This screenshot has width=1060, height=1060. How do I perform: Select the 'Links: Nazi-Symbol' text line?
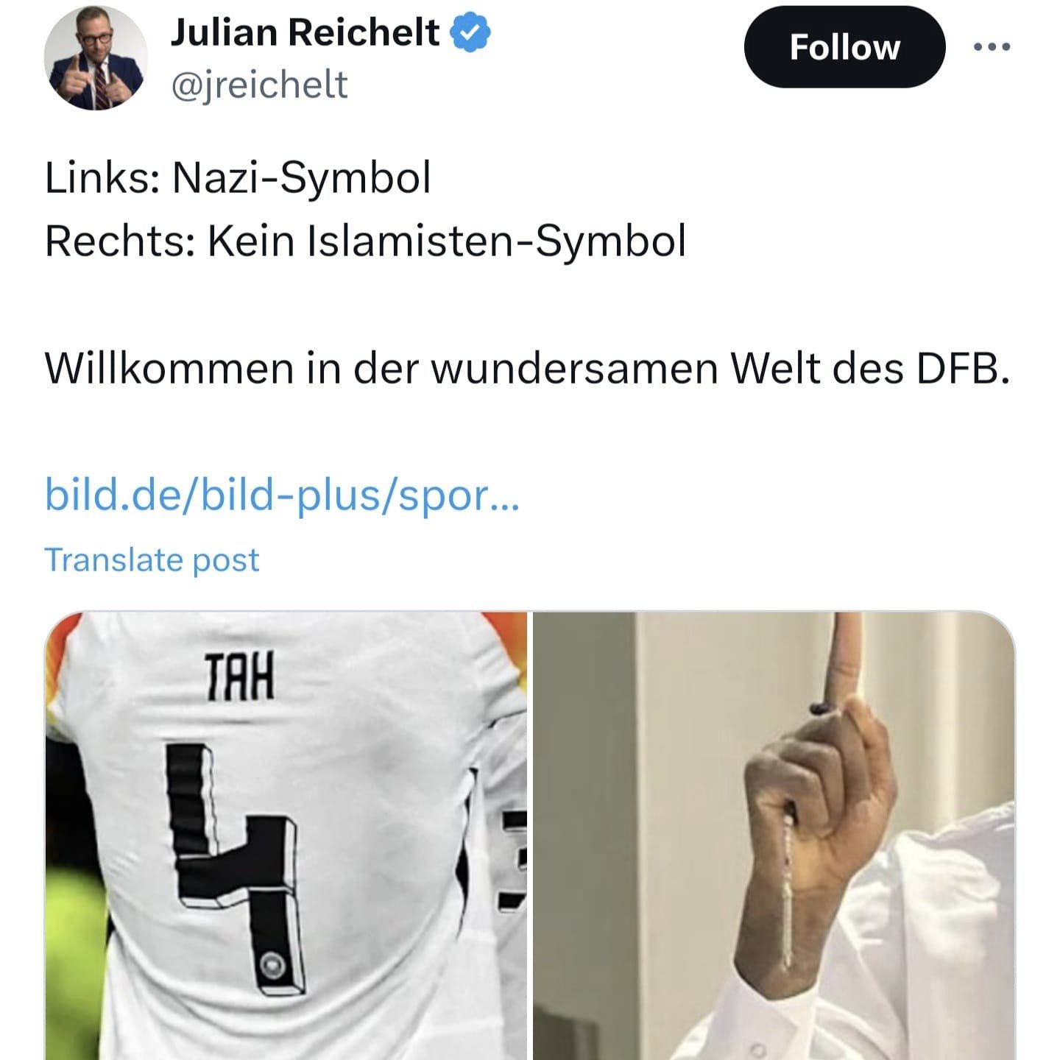(x=238, y=179)
